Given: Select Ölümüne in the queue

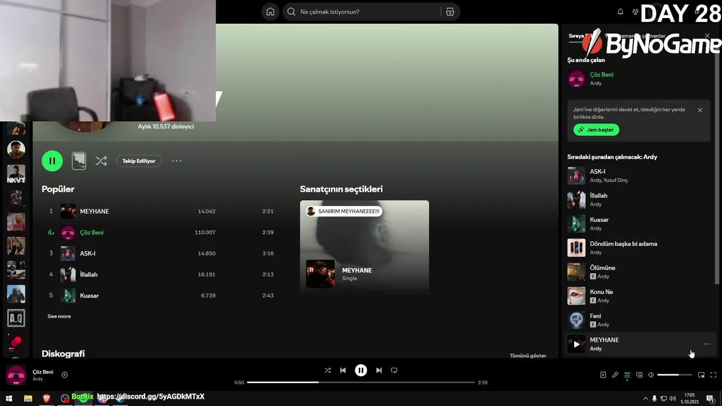Looking at the screenshot, I should [x=639, y=272].
